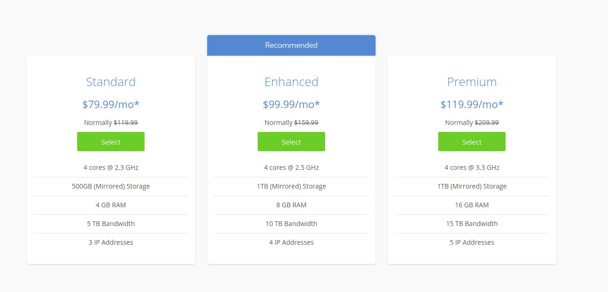This screenshot has width=608, height=292.
Task: Click the $119.99/mo* price text
Action: click(x=471, y=104)
